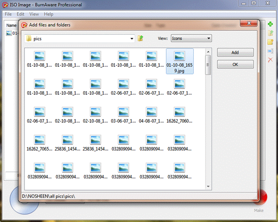Select the 04-08-07_1 image file icon
This screenshot has width=278, height=222.
pyautogui.click(x=151, y=112)
